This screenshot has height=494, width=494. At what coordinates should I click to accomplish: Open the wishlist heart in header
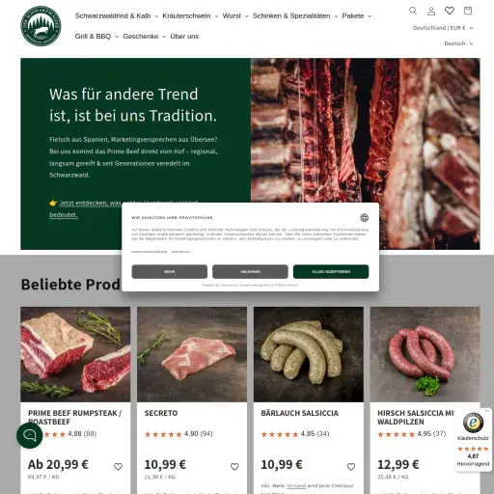(450, 11)
